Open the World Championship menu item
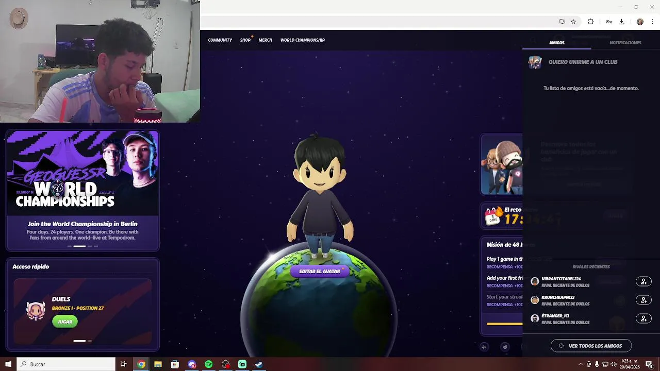The image size is (660, 371). click(x=303, y=40)
